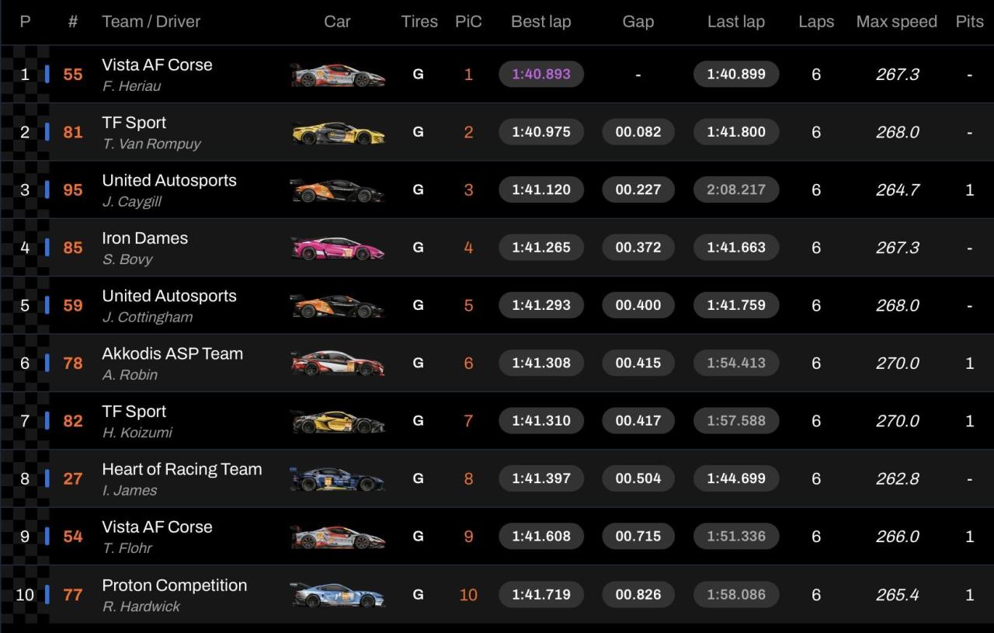Click the pink Iron Dames car image
The image size is (994, 633).
(x=337, y=248)
